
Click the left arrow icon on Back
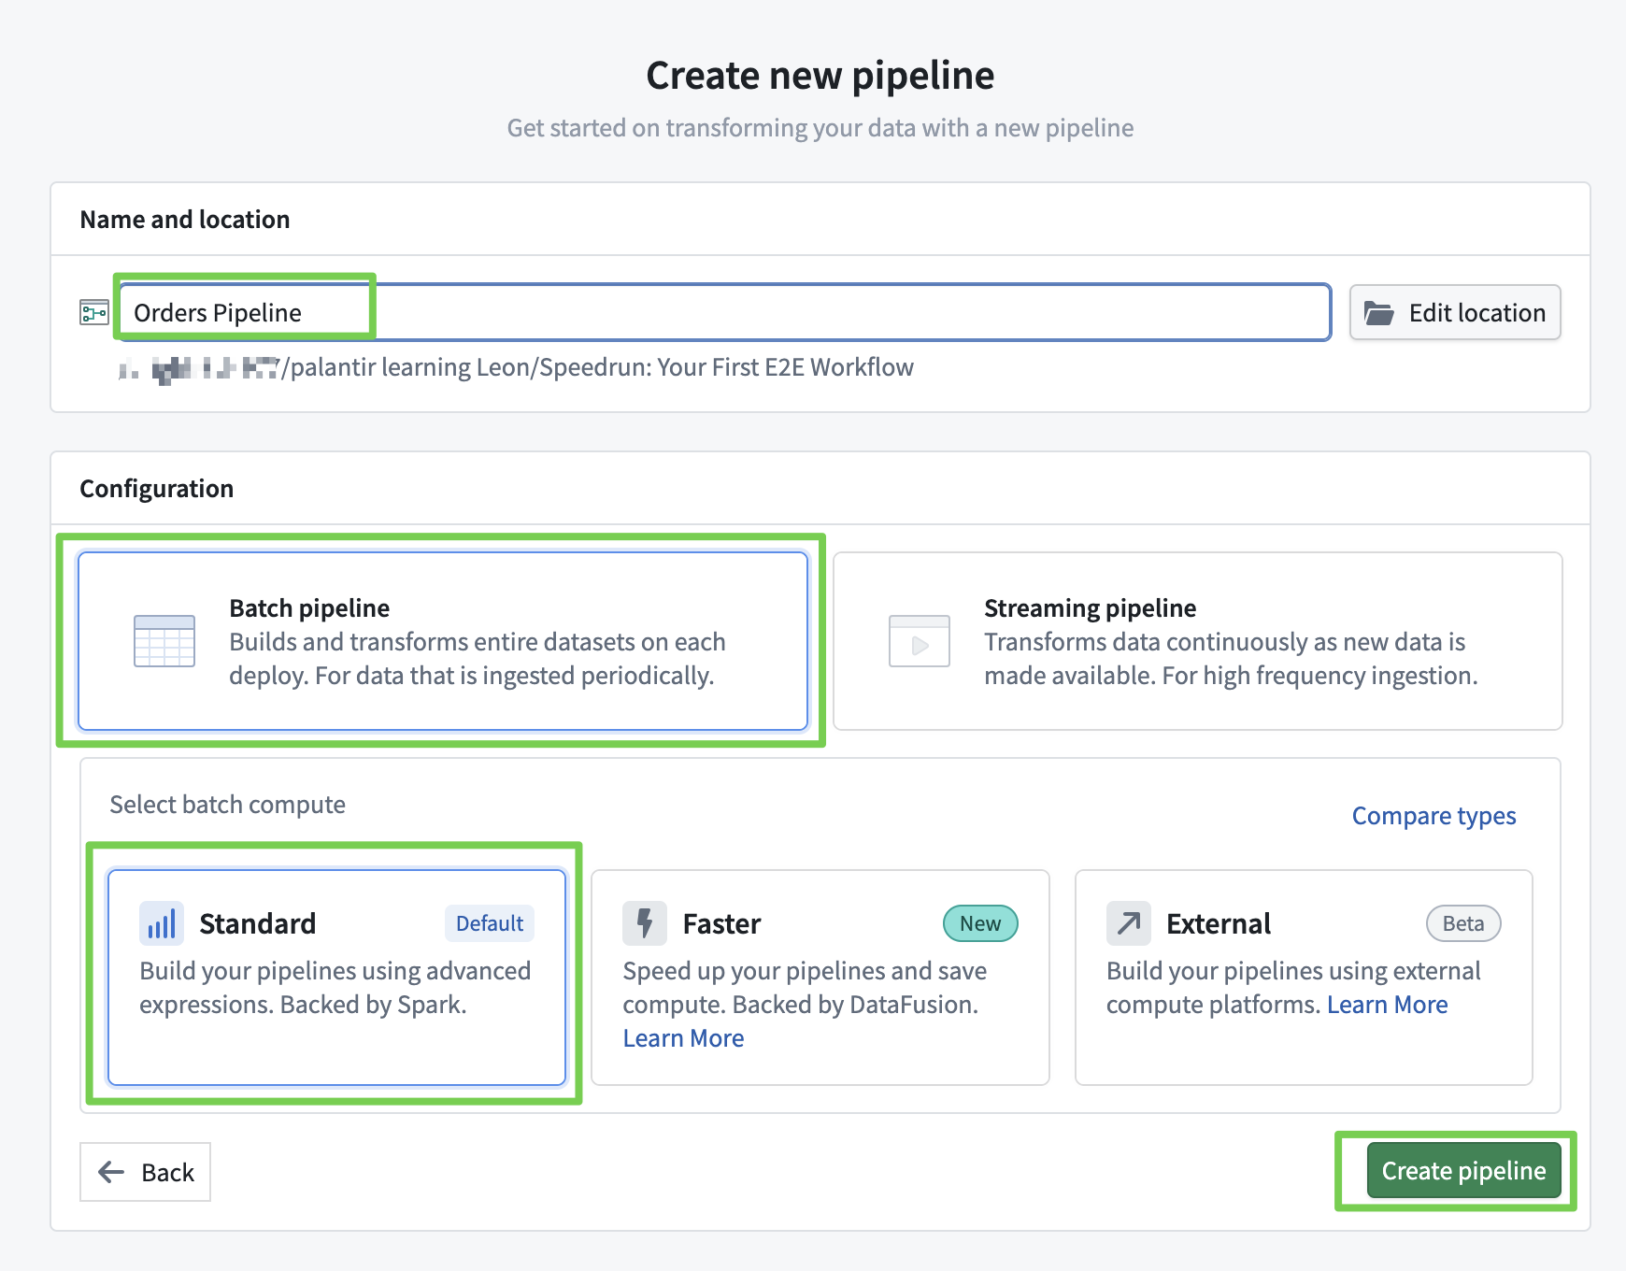(111, 1172)
